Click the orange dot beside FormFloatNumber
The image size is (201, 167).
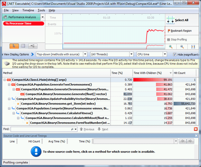click(x=27, y=123)
